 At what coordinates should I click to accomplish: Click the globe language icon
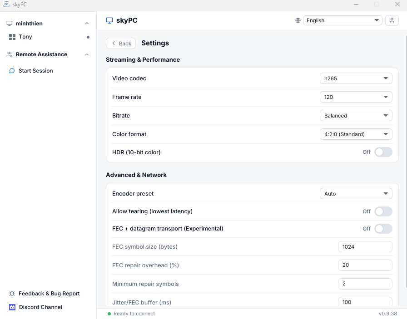[x=298, y=20]
